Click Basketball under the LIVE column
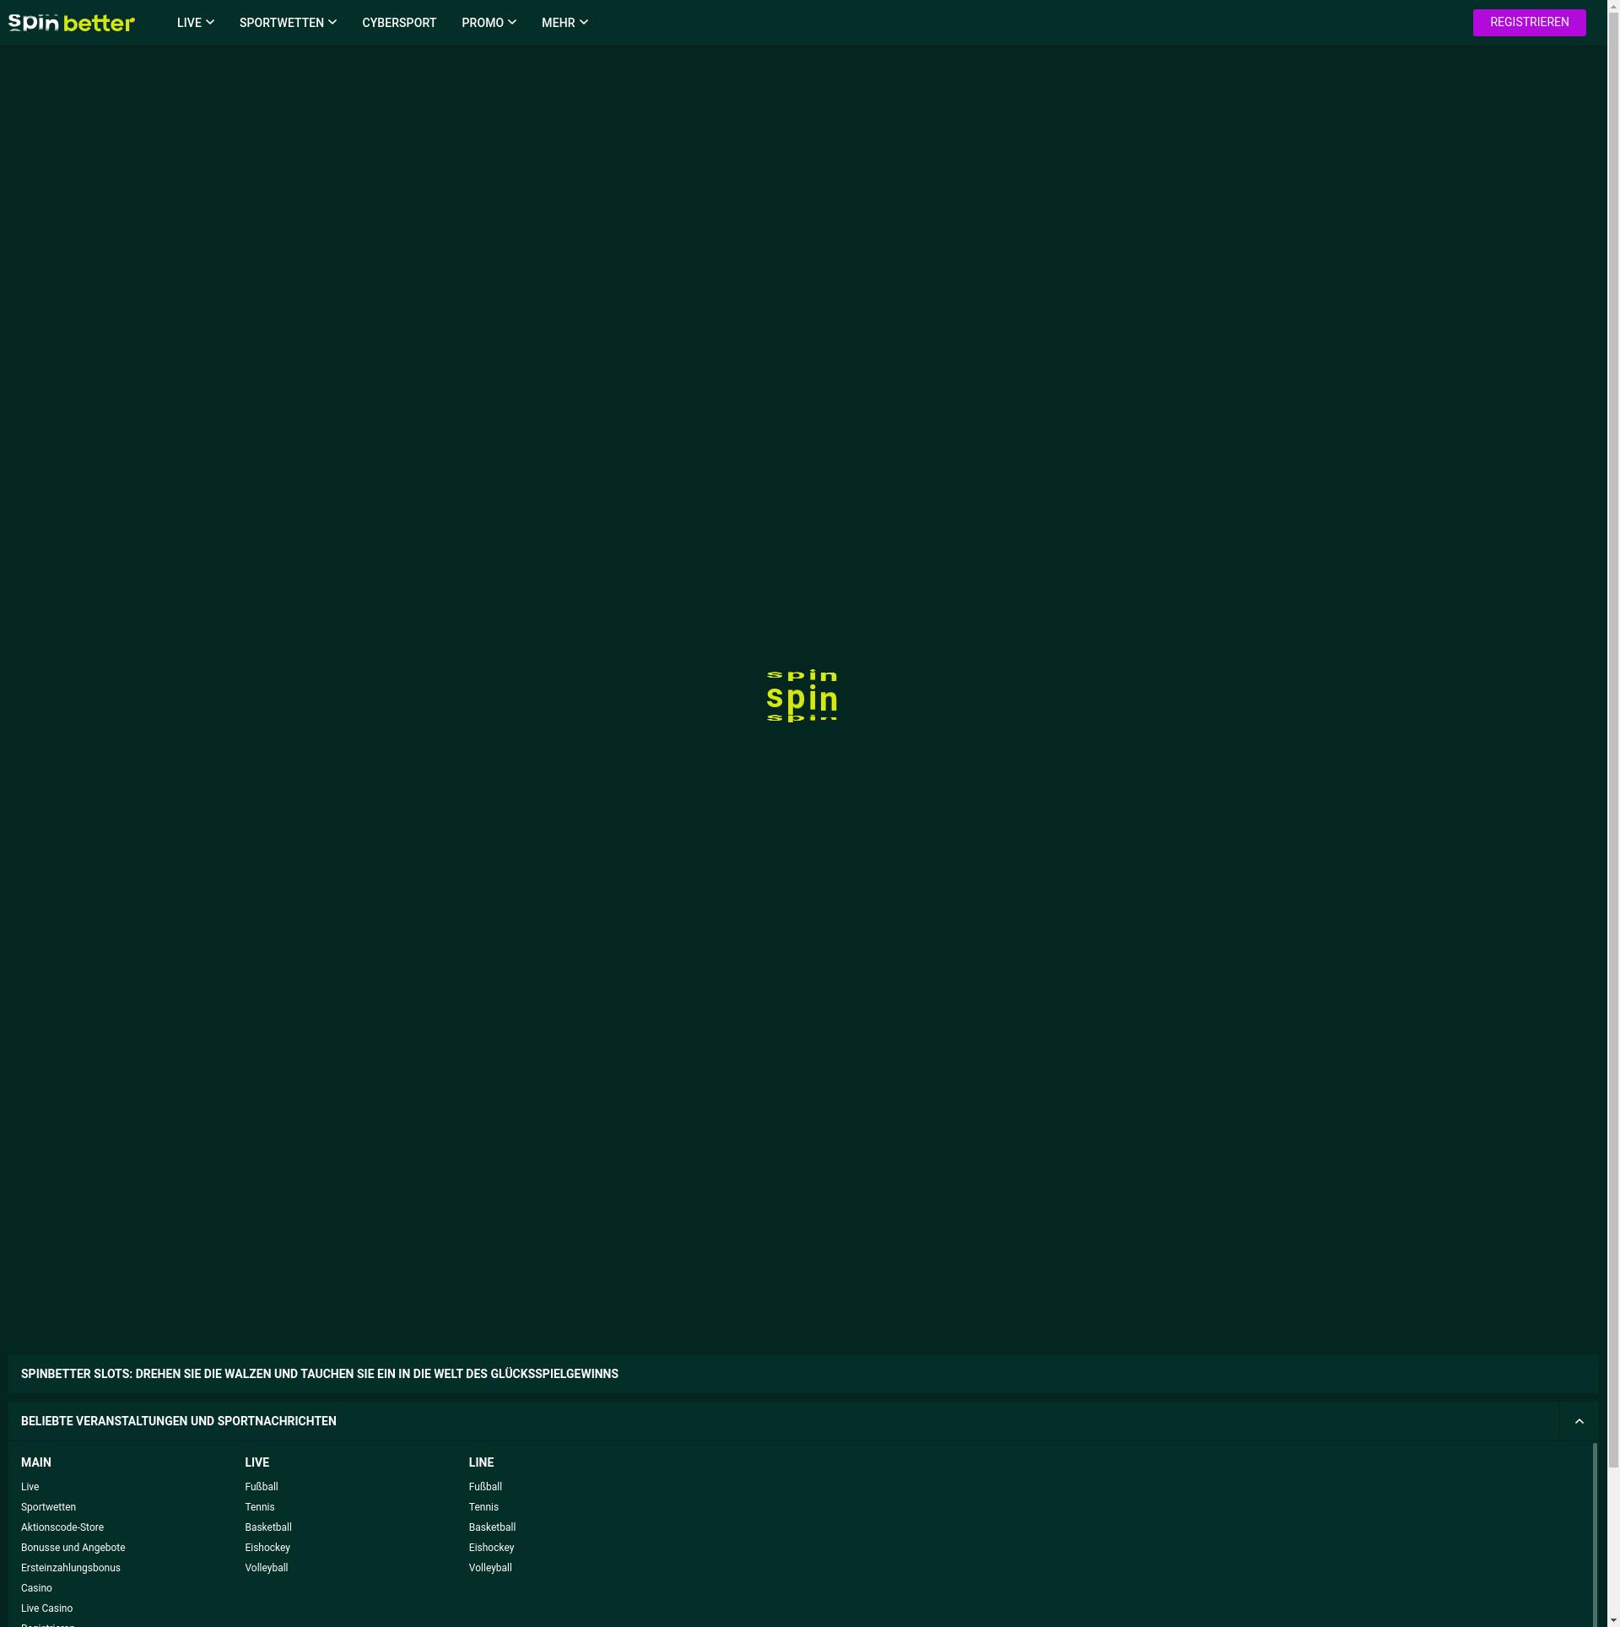This screenshot has width=1620, height=1627. (268, 1527)
